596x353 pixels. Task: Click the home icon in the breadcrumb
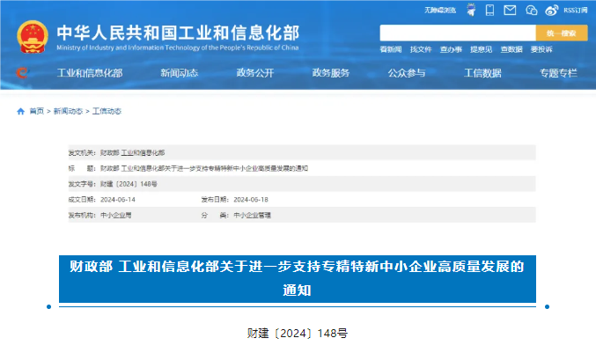tap(20, 111)
